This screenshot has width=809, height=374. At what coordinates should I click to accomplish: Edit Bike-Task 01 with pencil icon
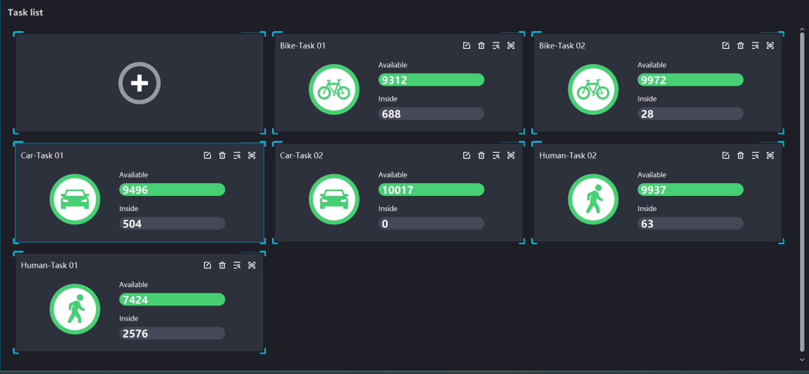466,46
